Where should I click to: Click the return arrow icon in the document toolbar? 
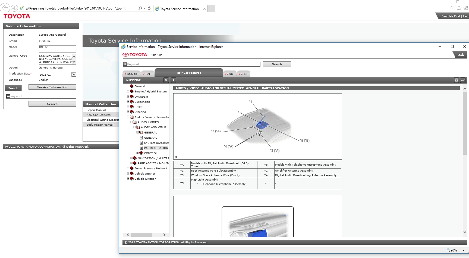coord(463,80)
